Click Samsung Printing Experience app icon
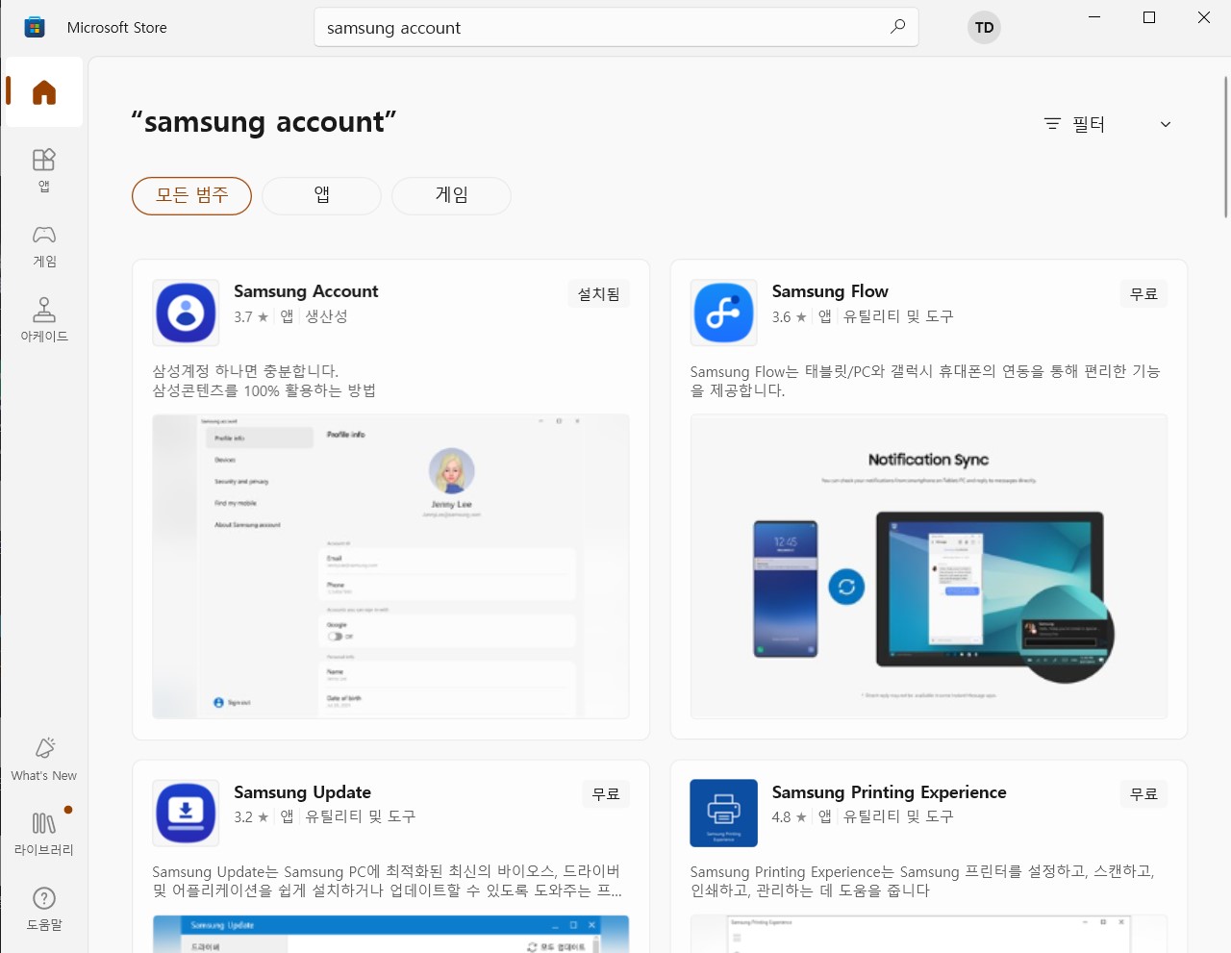This screenshot has height=953, width=1231. tap(724, 814)
